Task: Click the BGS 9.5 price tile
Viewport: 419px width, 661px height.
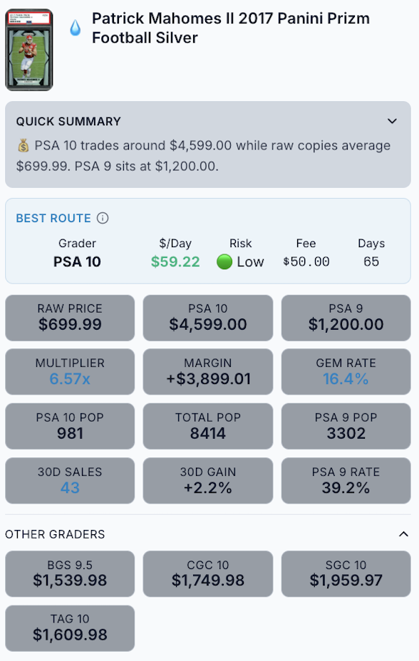Action: pyautogui.click(x=69, y=573)
